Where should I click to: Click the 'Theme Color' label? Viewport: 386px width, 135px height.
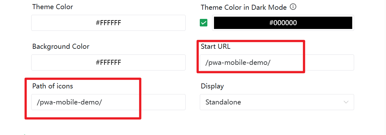pos(52,7)
